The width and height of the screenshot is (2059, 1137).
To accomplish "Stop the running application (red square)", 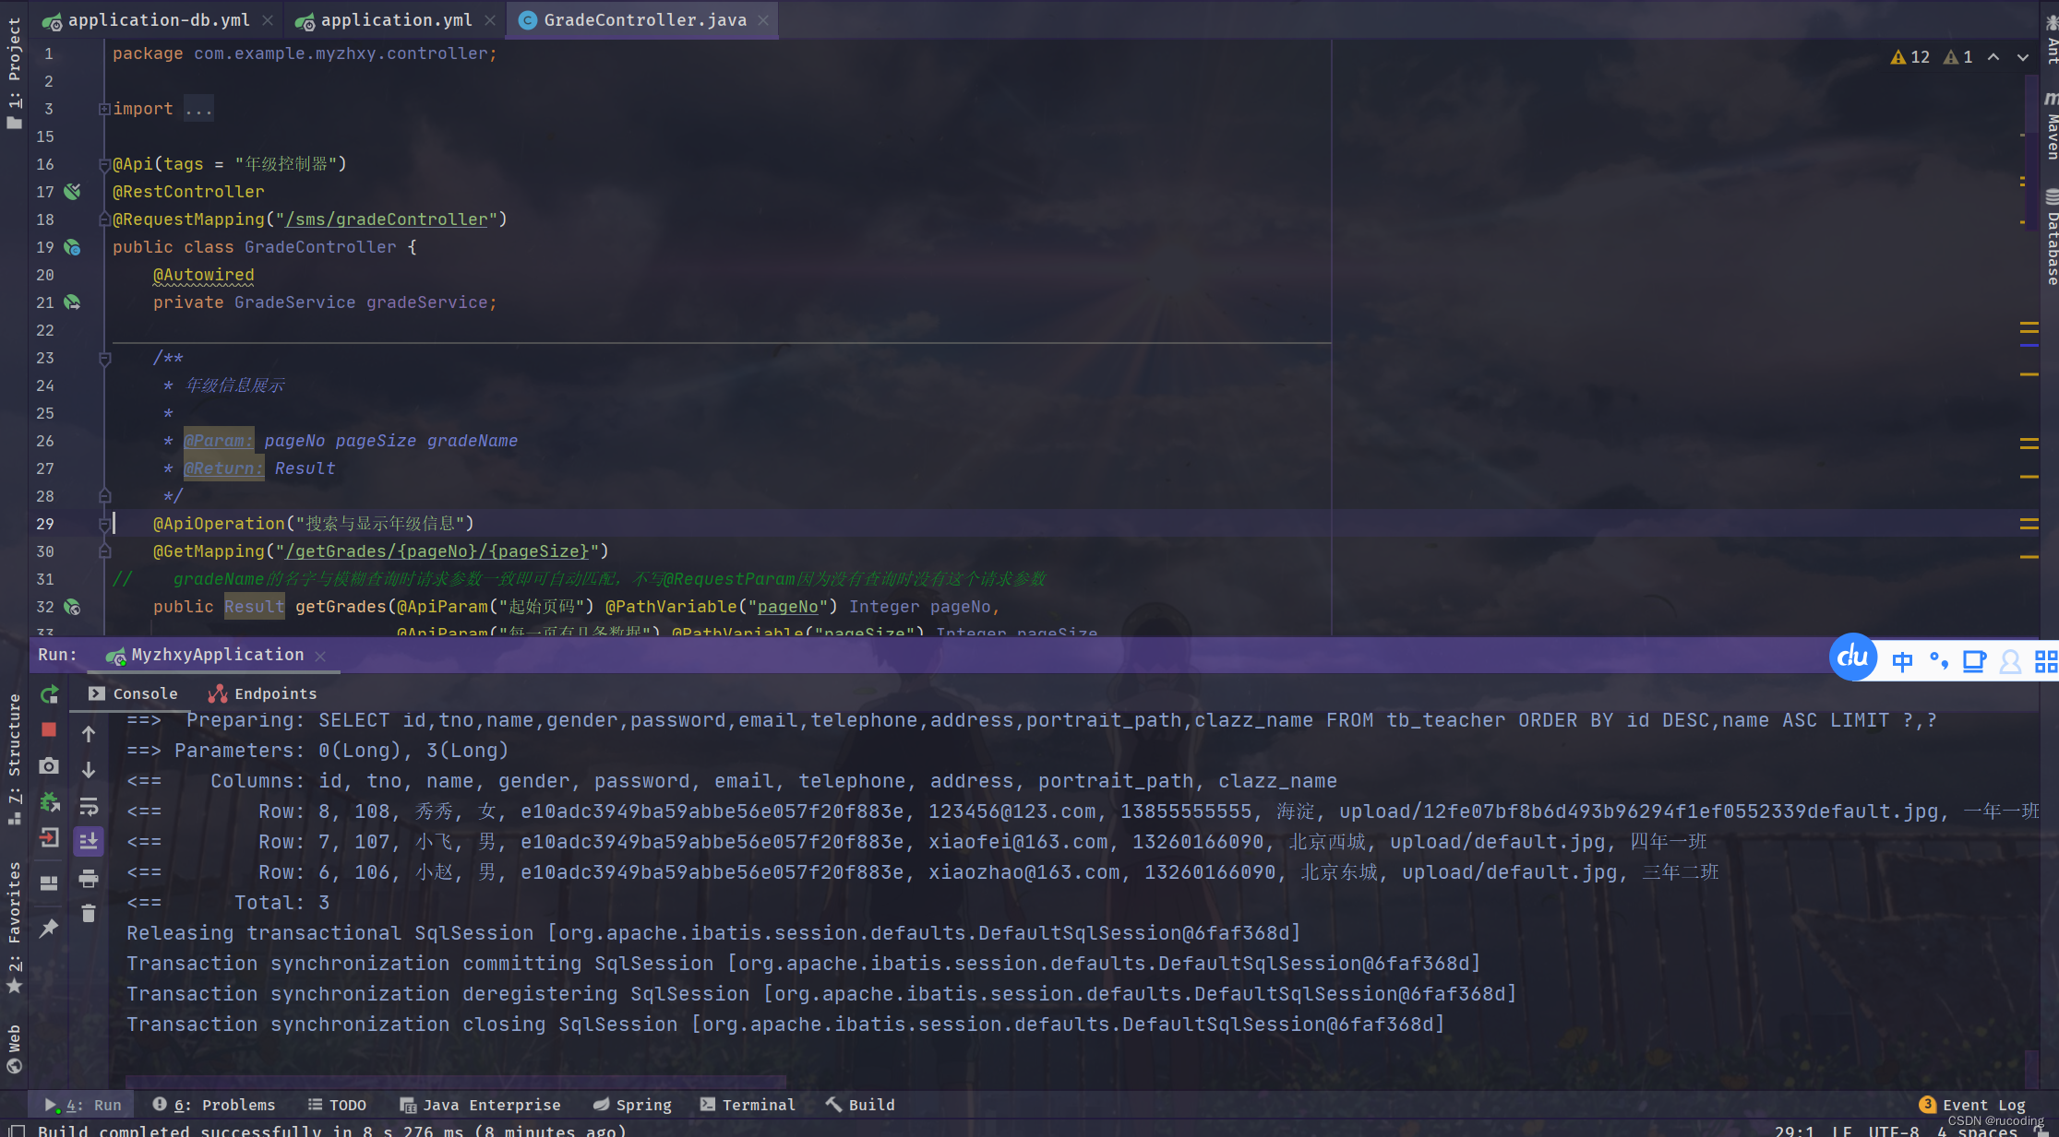I will tap(50, 730).
